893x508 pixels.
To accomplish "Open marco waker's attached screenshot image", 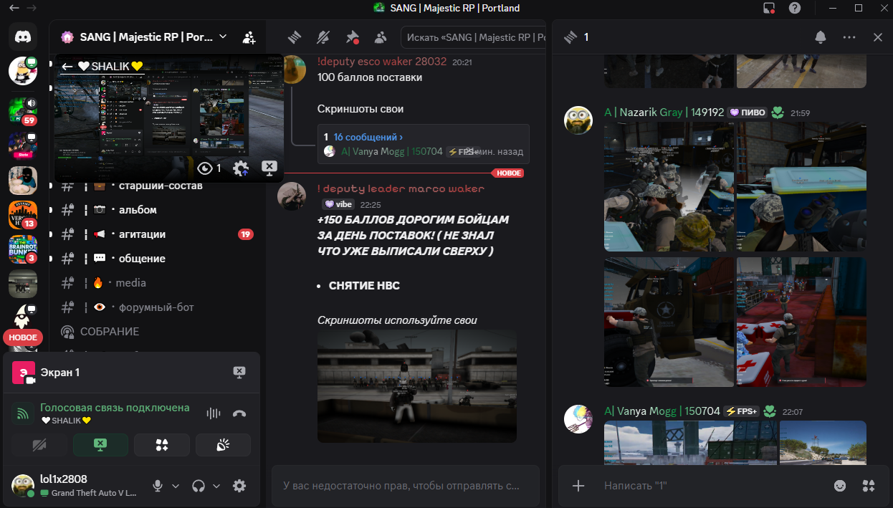I will pyautogui.click(x=417, y=386).
